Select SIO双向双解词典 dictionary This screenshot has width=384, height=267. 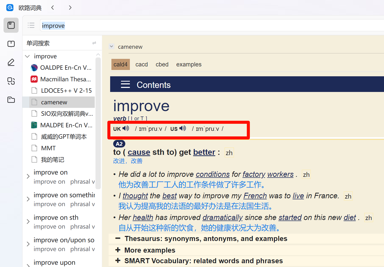(62, 114)
